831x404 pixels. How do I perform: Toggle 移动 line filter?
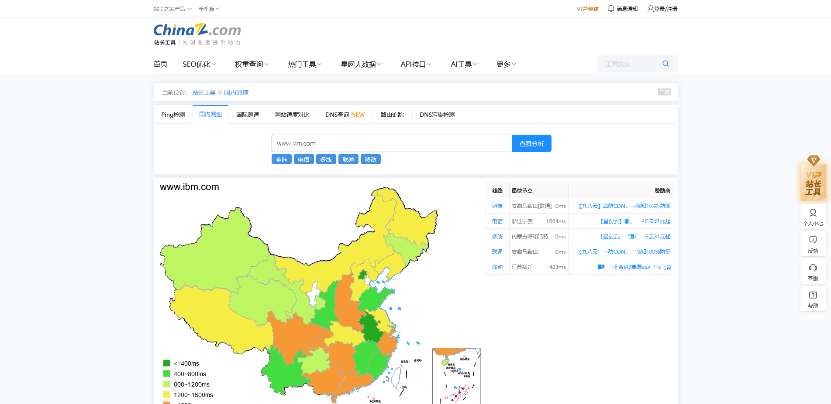coord(370,159)
